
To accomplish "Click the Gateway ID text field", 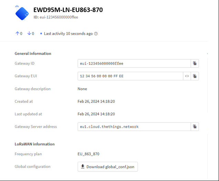I will pos(134,63).
